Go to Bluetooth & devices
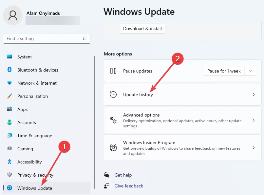264x195 pixels. tap(47, 70)
